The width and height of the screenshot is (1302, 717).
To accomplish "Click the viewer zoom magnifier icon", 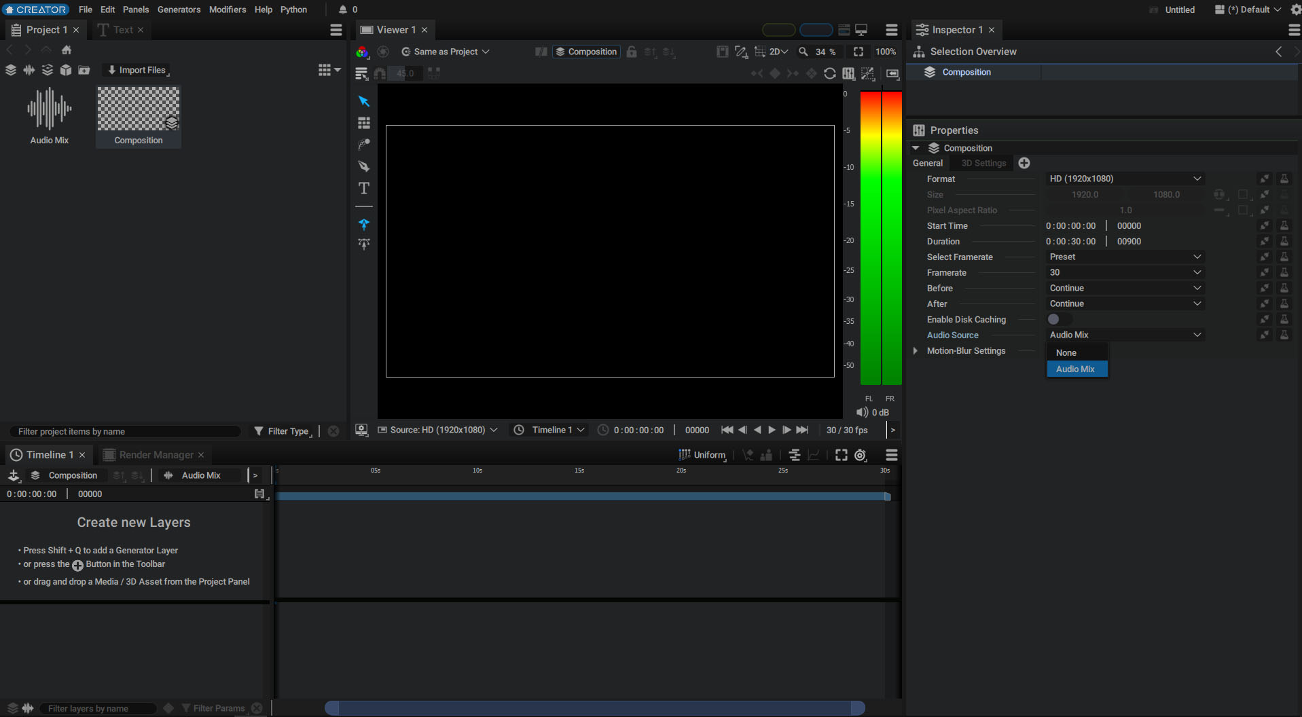I will coord(803,52).
